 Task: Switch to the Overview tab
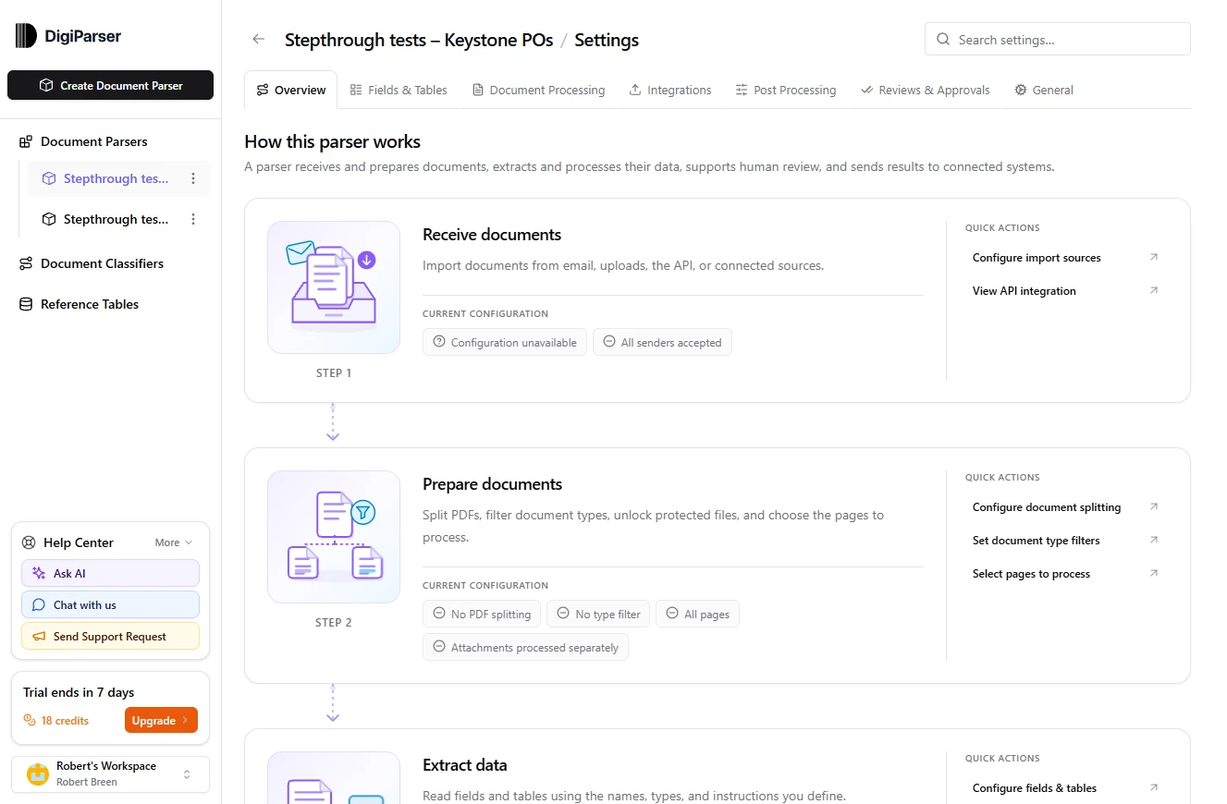(x=290, y=90)
